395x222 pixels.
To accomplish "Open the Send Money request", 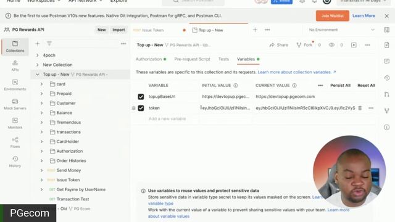I will (x=69, y=170).
